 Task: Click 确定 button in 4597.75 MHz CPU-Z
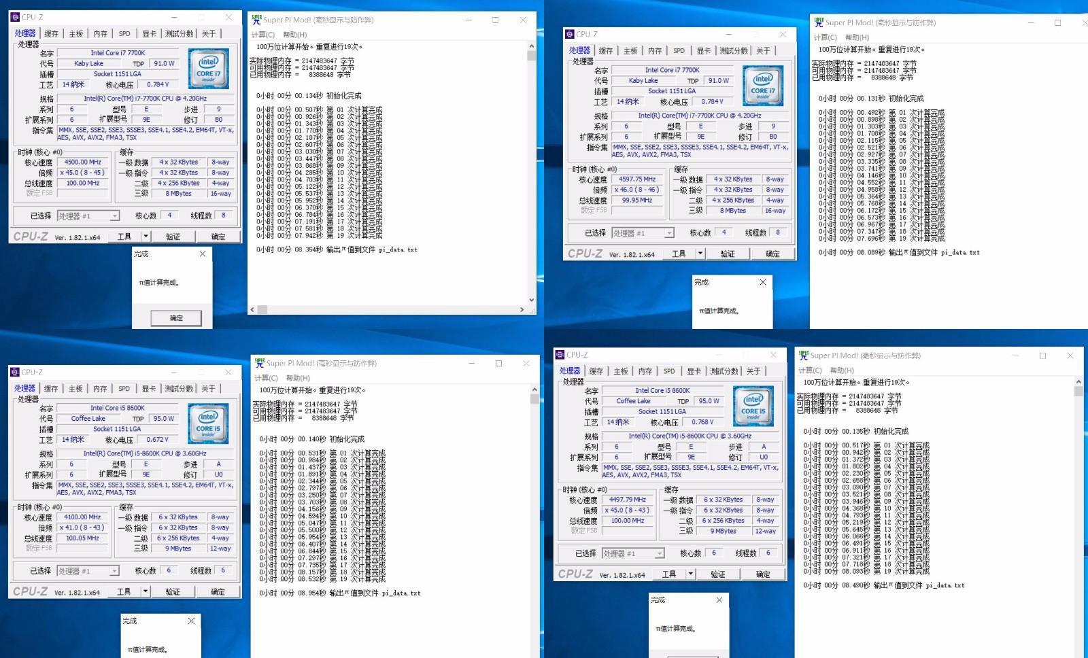click(x=772, y=254)
